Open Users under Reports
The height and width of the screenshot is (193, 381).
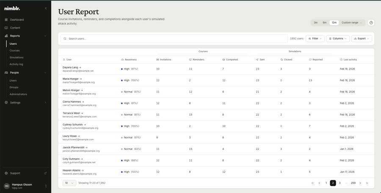click(13, 44)
